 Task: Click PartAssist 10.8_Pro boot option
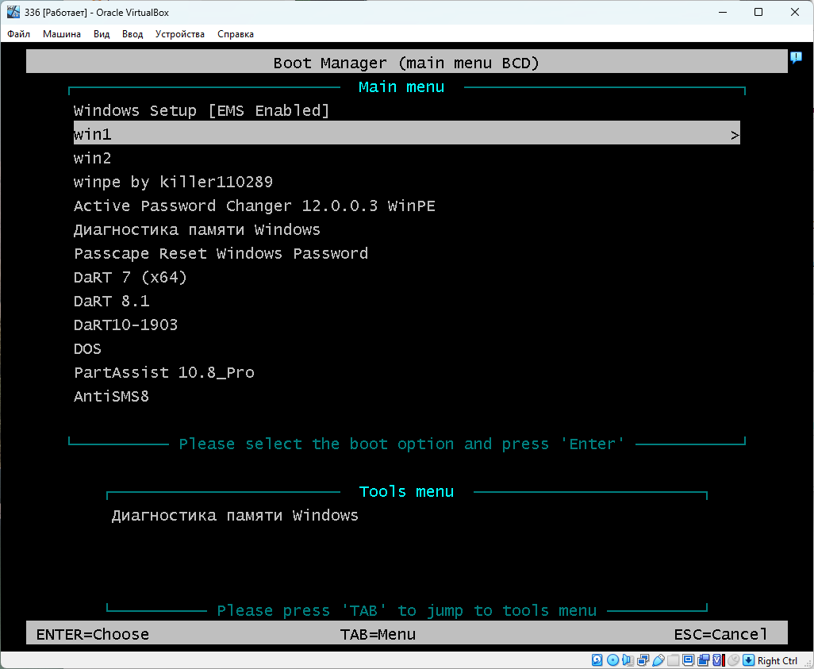[x=163, y=373]
